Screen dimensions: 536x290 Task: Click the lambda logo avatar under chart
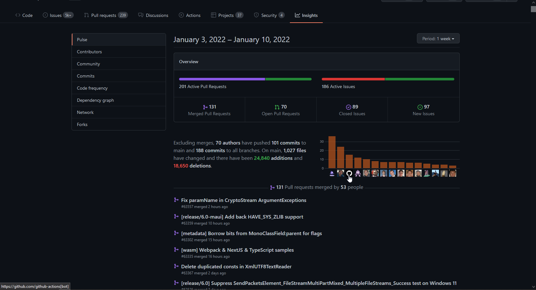[427, 173]
